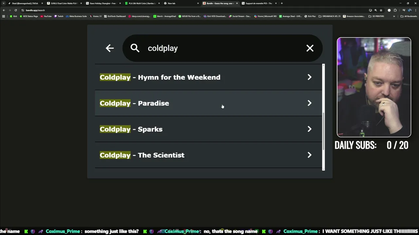Clear the coldplay search with X
The height and width of the screenshot is (235, 419).
point(310,48)
